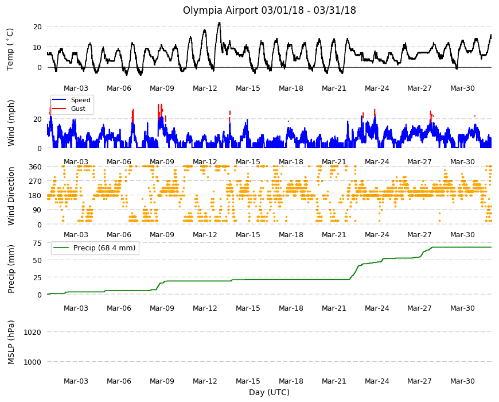Click the blue Speed legend line
Screen dimensions: 499x402
[x=59, y=100]
